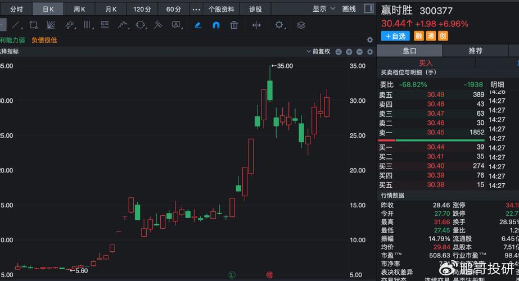Viewport: 519px width, 281px height.
Task: Click the 卖三 price 30.47
Action: pyautogui.click(x=436, y=114)
